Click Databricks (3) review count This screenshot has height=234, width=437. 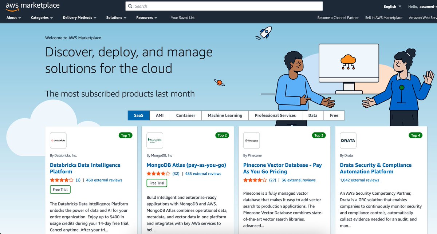coord(78,180)
